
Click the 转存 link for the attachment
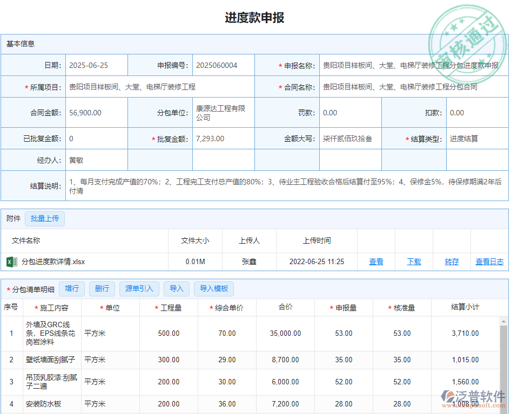(x=452, y=262)
